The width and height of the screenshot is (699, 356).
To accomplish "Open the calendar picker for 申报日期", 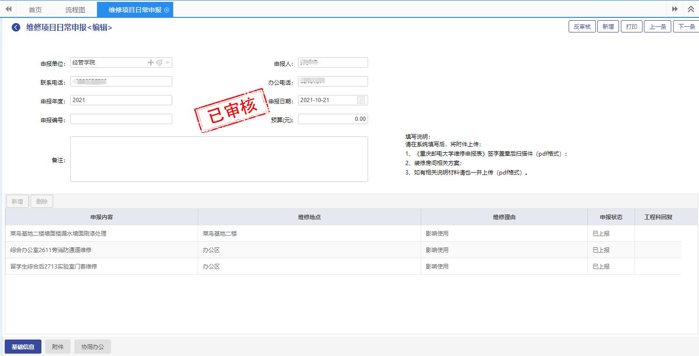I will (361, 100).
